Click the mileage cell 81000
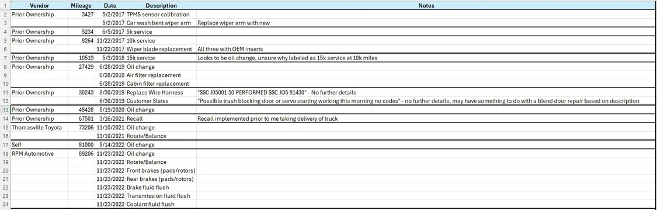 pyautogui.click(x=81, y=145)
